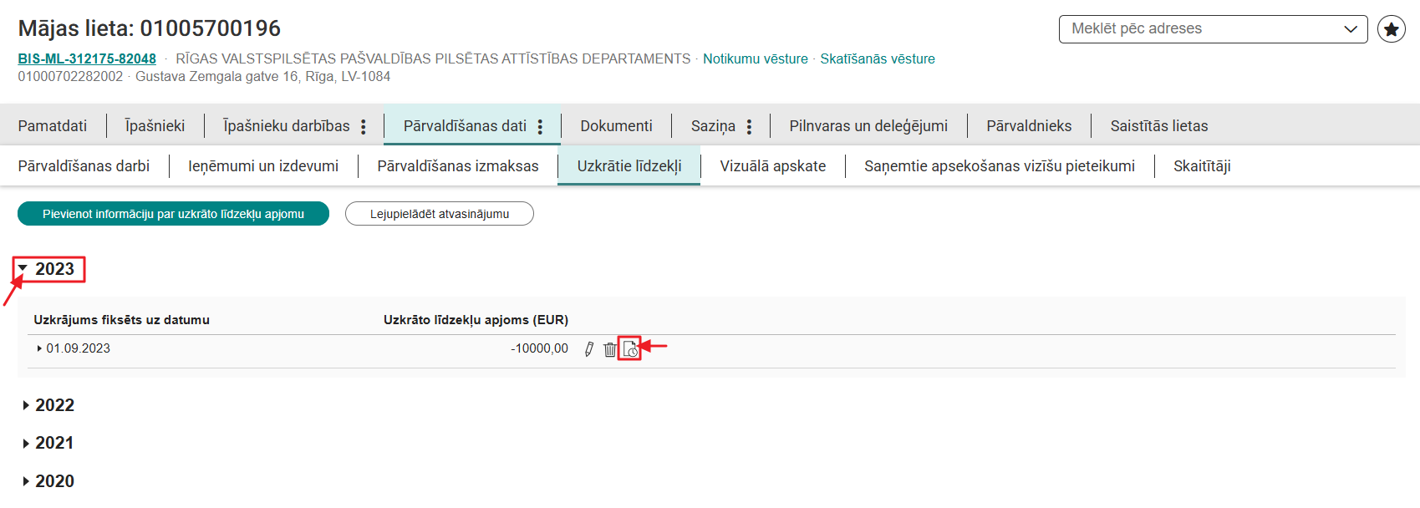
Task: Open Saņemtie apsekošanas vizīšu pieteikumi subtab
Action: coord(1000,166)
